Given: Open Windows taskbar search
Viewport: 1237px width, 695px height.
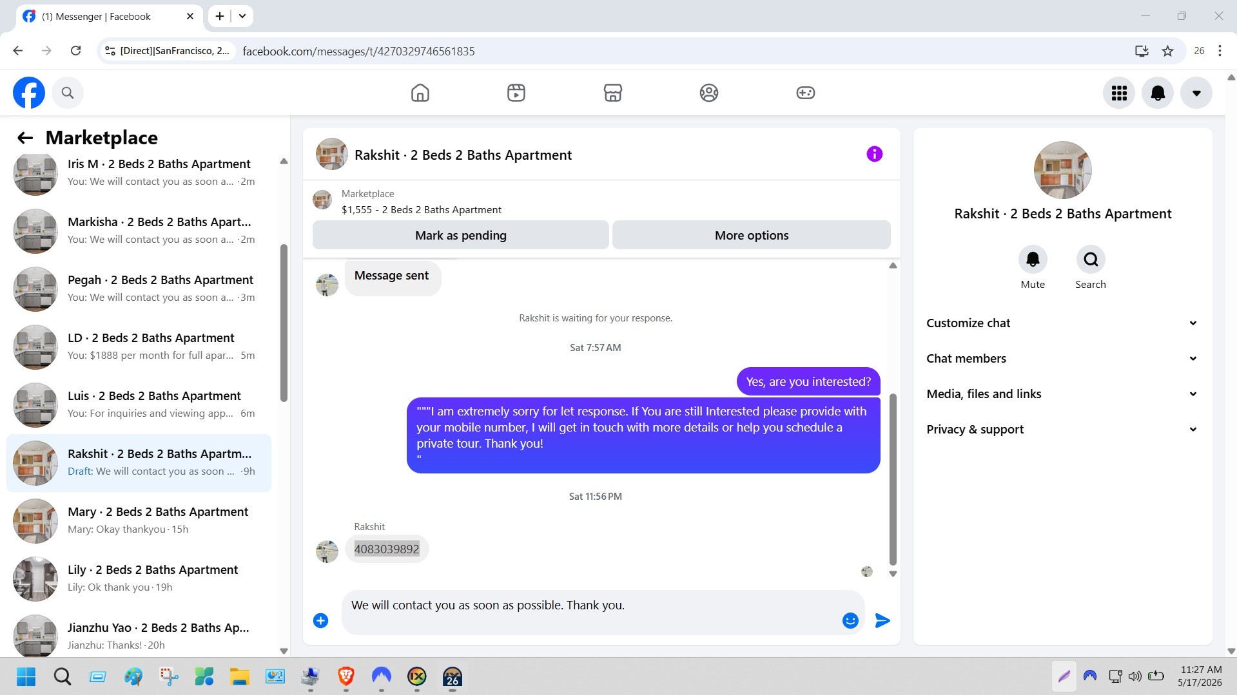Looking at the screenshot, I should [63, 677].
